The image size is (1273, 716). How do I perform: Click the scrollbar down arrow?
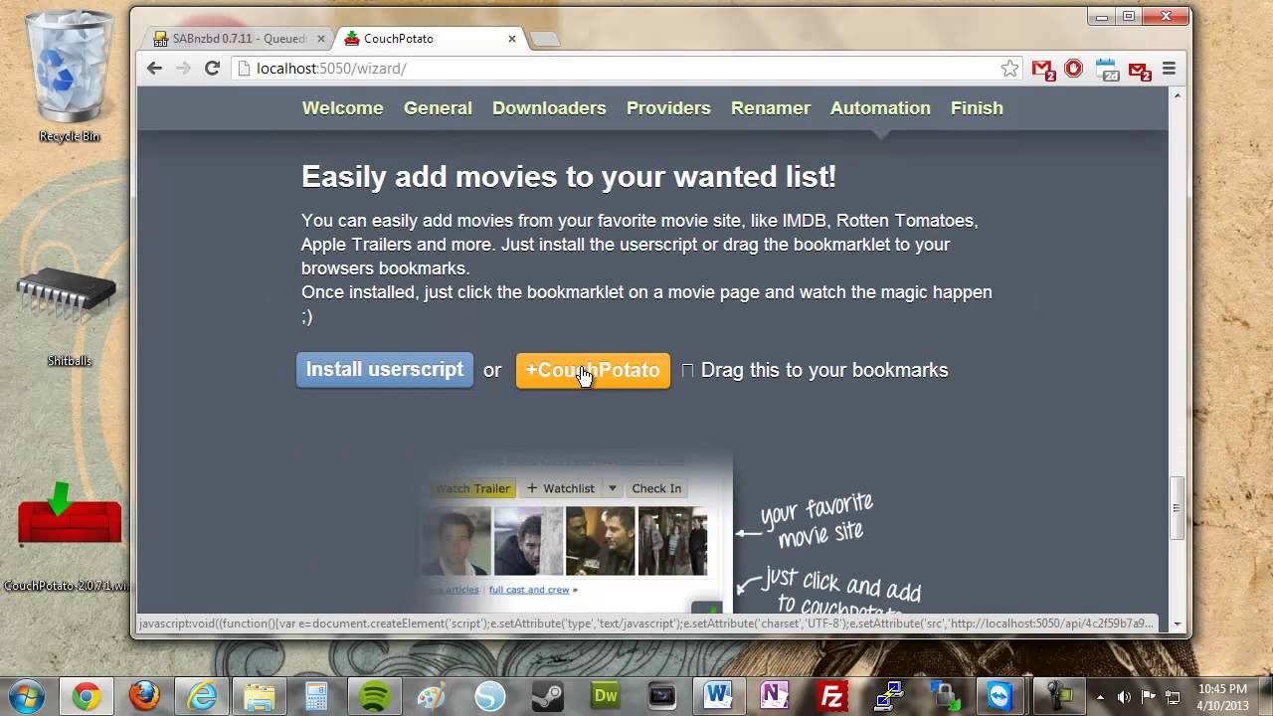tap(1178, 624)
